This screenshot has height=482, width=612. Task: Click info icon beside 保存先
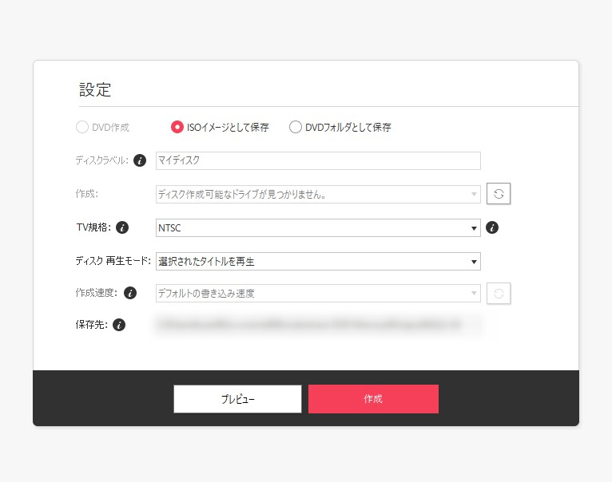pyautogui.click(x=119, y=325)
